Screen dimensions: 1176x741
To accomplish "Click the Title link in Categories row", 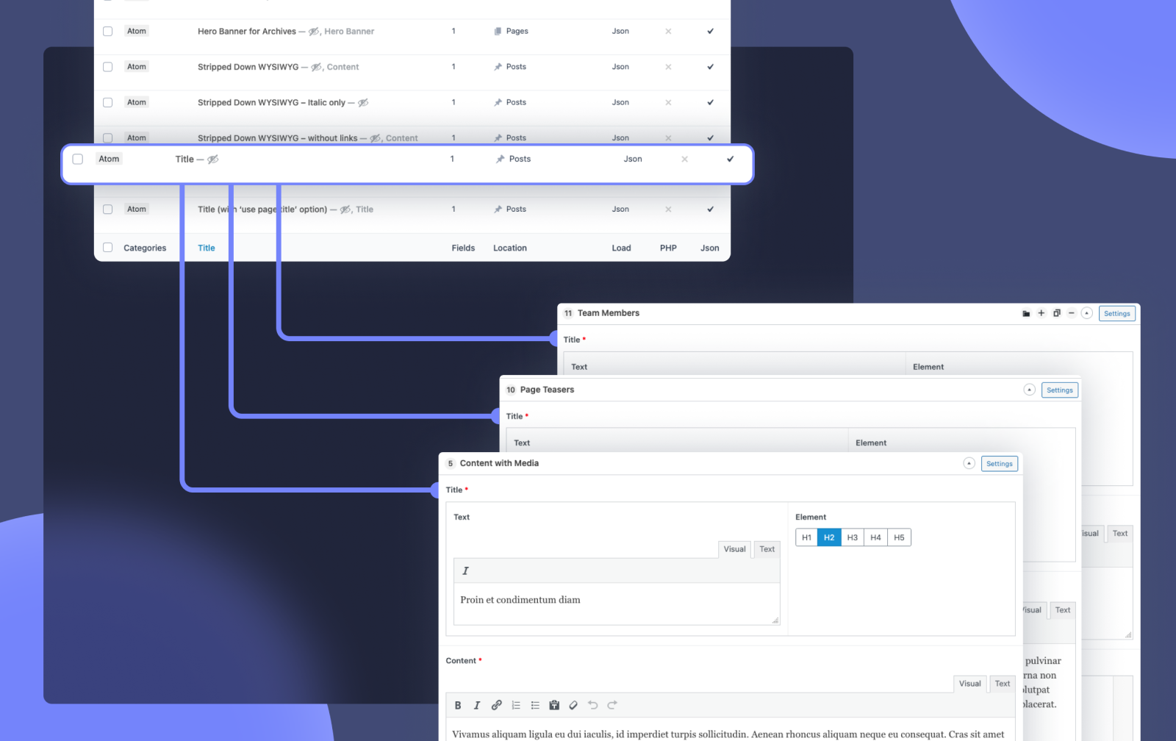I will tap(206, 248).
